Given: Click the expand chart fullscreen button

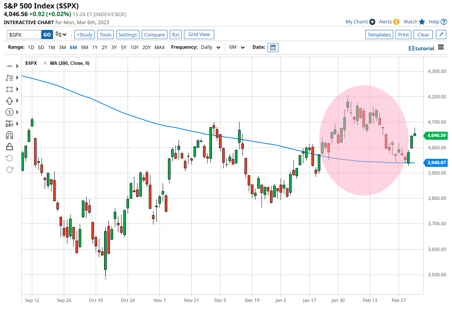Looking at the screenshot, I should [x=441, y=35].
